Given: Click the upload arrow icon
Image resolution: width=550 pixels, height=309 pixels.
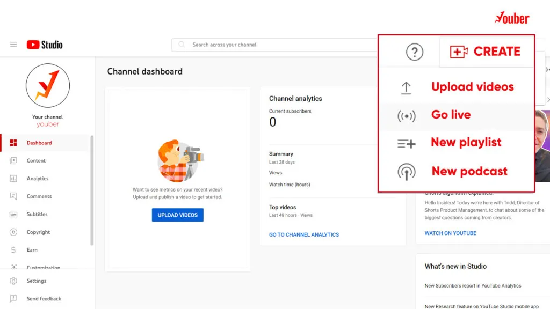Looking at the screenshot, I should click(406, 88).
